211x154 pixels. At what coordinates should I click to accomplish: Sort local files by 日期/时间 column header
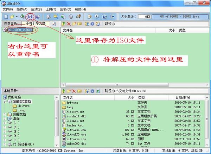pyautogui.click(x=188, y=97)
